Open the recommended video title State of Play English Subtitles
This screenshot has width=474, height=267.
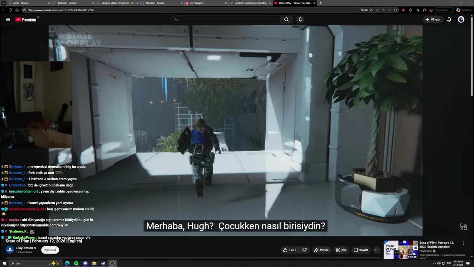coord(437,245)
